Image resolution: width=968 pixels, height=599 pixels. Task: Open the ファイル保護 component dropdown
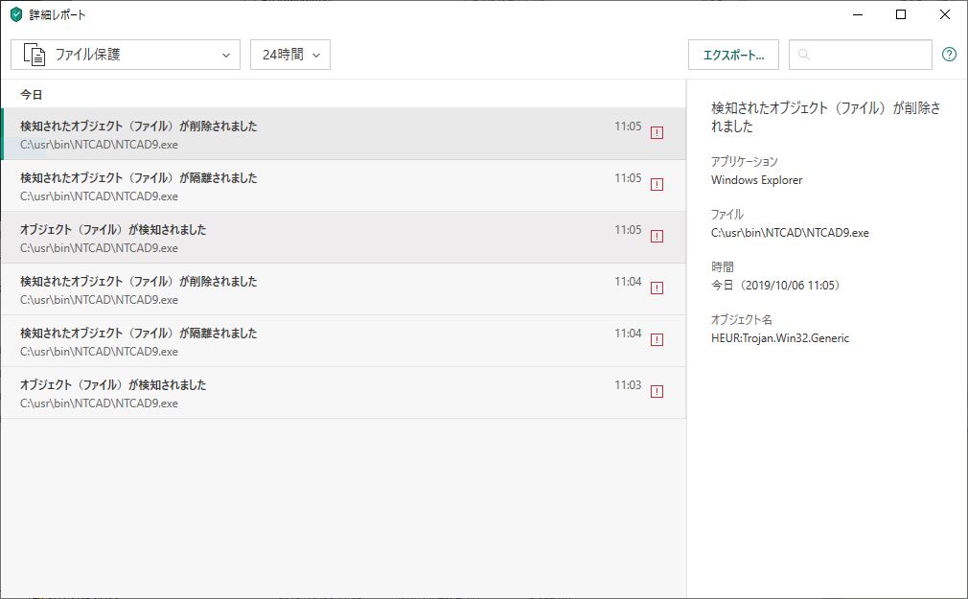click(126, 55)
